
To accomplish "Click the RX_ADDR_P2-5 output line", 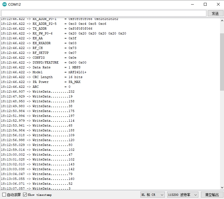I will tap(53, 24).
